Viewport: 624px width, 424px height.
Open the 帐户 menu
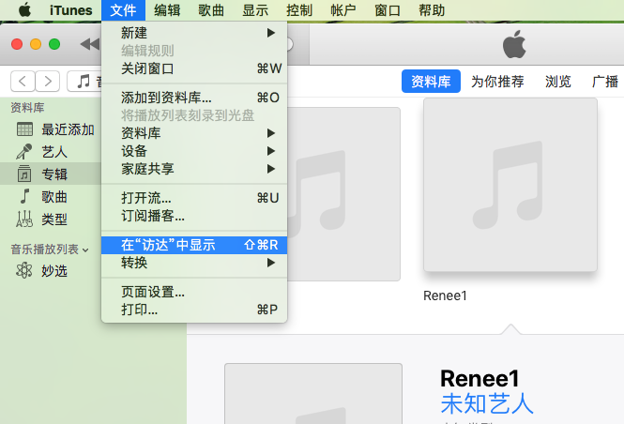[x=343, y=10]
